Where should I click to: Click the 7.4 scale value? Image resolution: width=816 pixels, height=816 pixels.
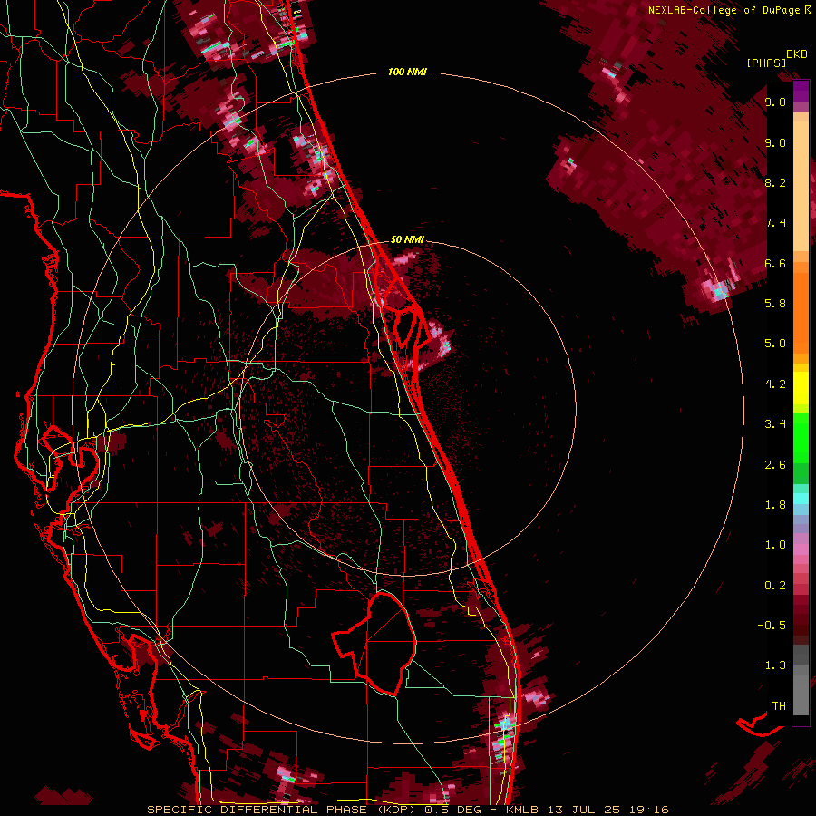point(775,223)
